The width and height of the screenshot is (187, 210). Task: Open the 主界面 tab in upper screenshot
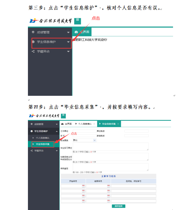[x=82, y=32]
